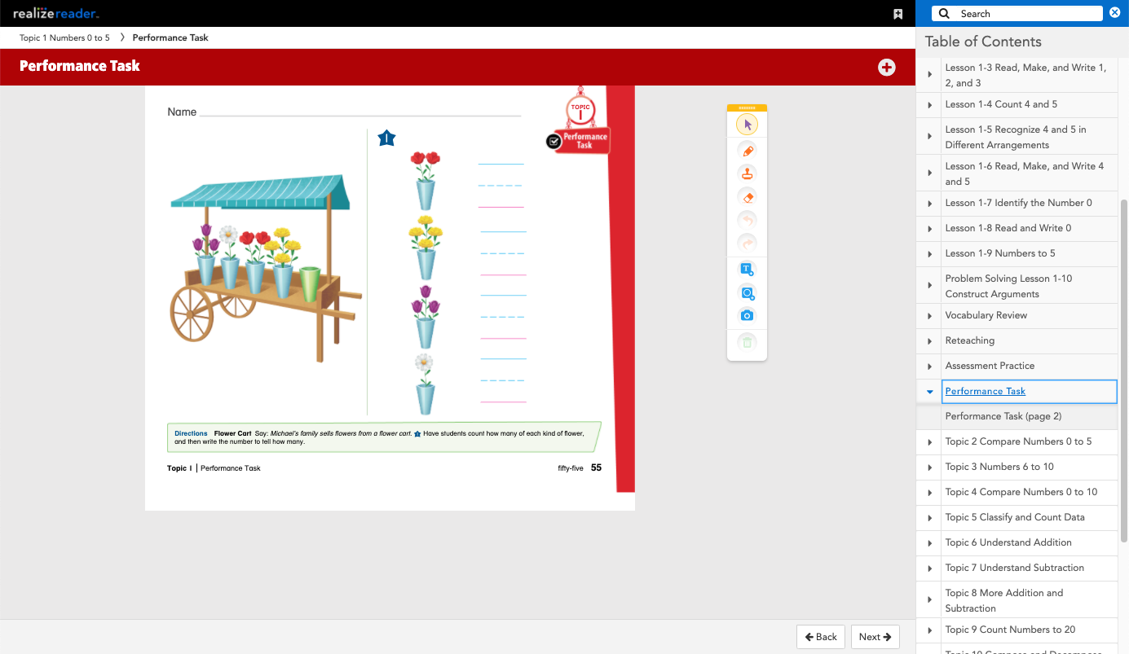Image resolution: width=1129 pixels, height=654 pixels.
Task: Select the add shape tool
Action: (x=747, y=292)
